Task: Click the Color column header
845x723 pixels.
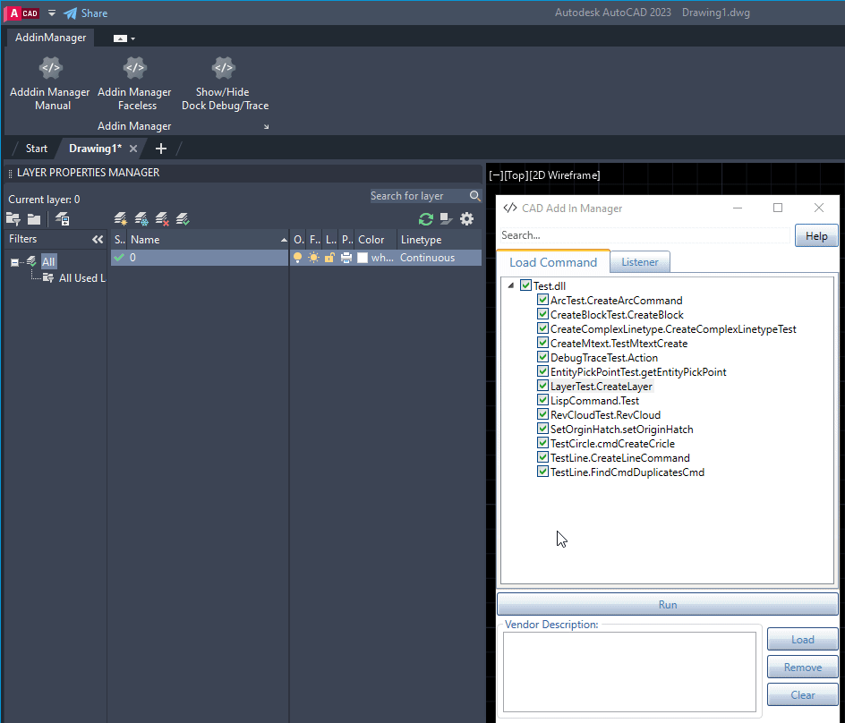Action: [x=376, y=240]
